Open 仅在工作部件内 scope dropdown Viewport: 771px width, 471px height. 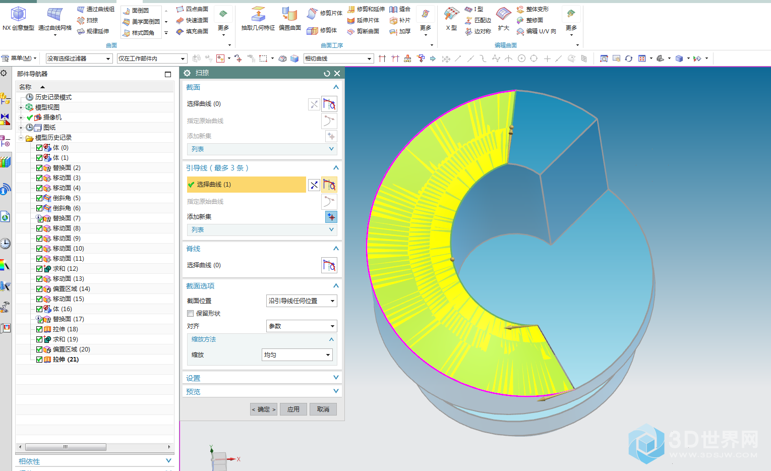(152, 58)
